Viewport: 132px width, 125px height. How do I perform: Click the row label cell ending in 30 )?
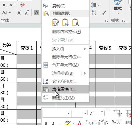tap(8, 103)
